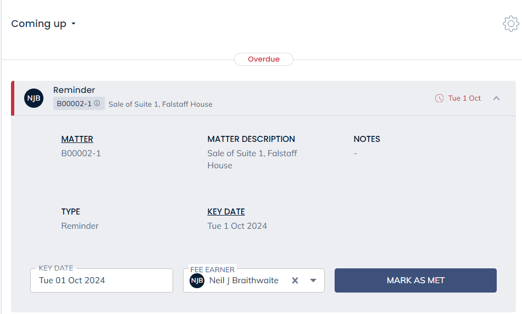
Task: Sort by the MATTER heading link
Action: (x=77, y=139)
